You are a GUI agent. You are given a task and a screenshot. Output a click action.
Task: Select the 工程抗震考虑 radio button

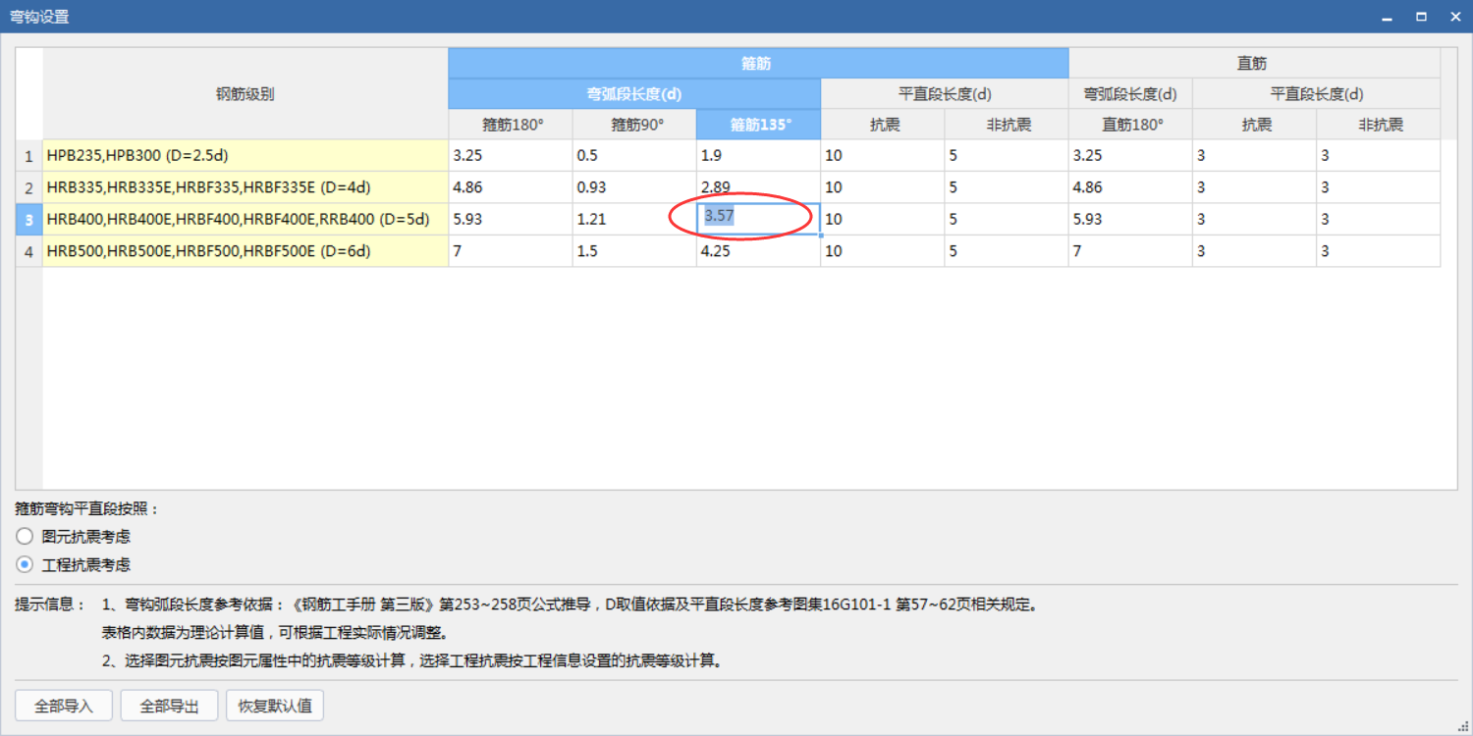click(x=25, y=565)
